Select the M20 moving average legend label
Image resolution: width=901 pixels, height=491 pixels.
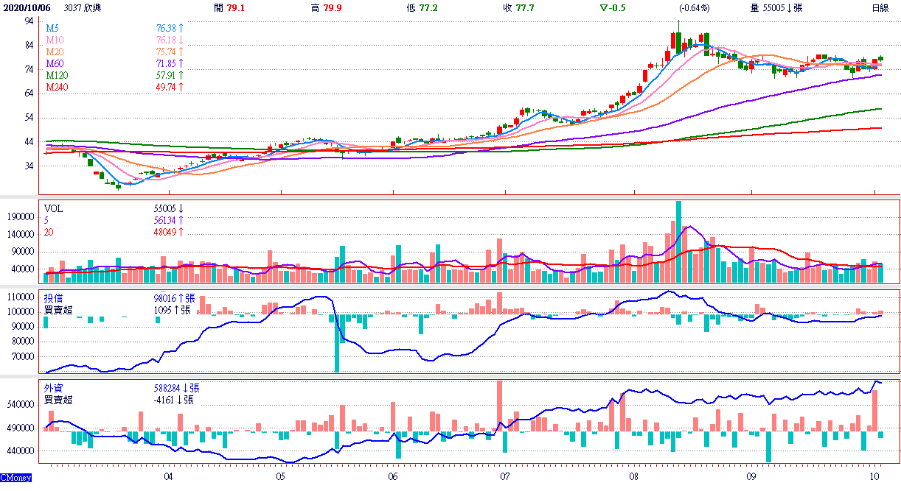pyautogui.click(x=55, y=52)
